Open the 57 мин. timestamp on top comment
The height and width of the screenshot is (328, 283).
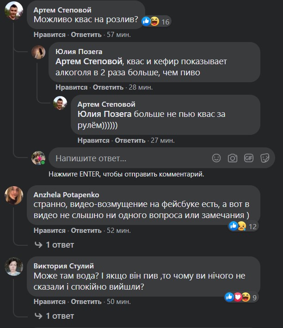point(119,35)
